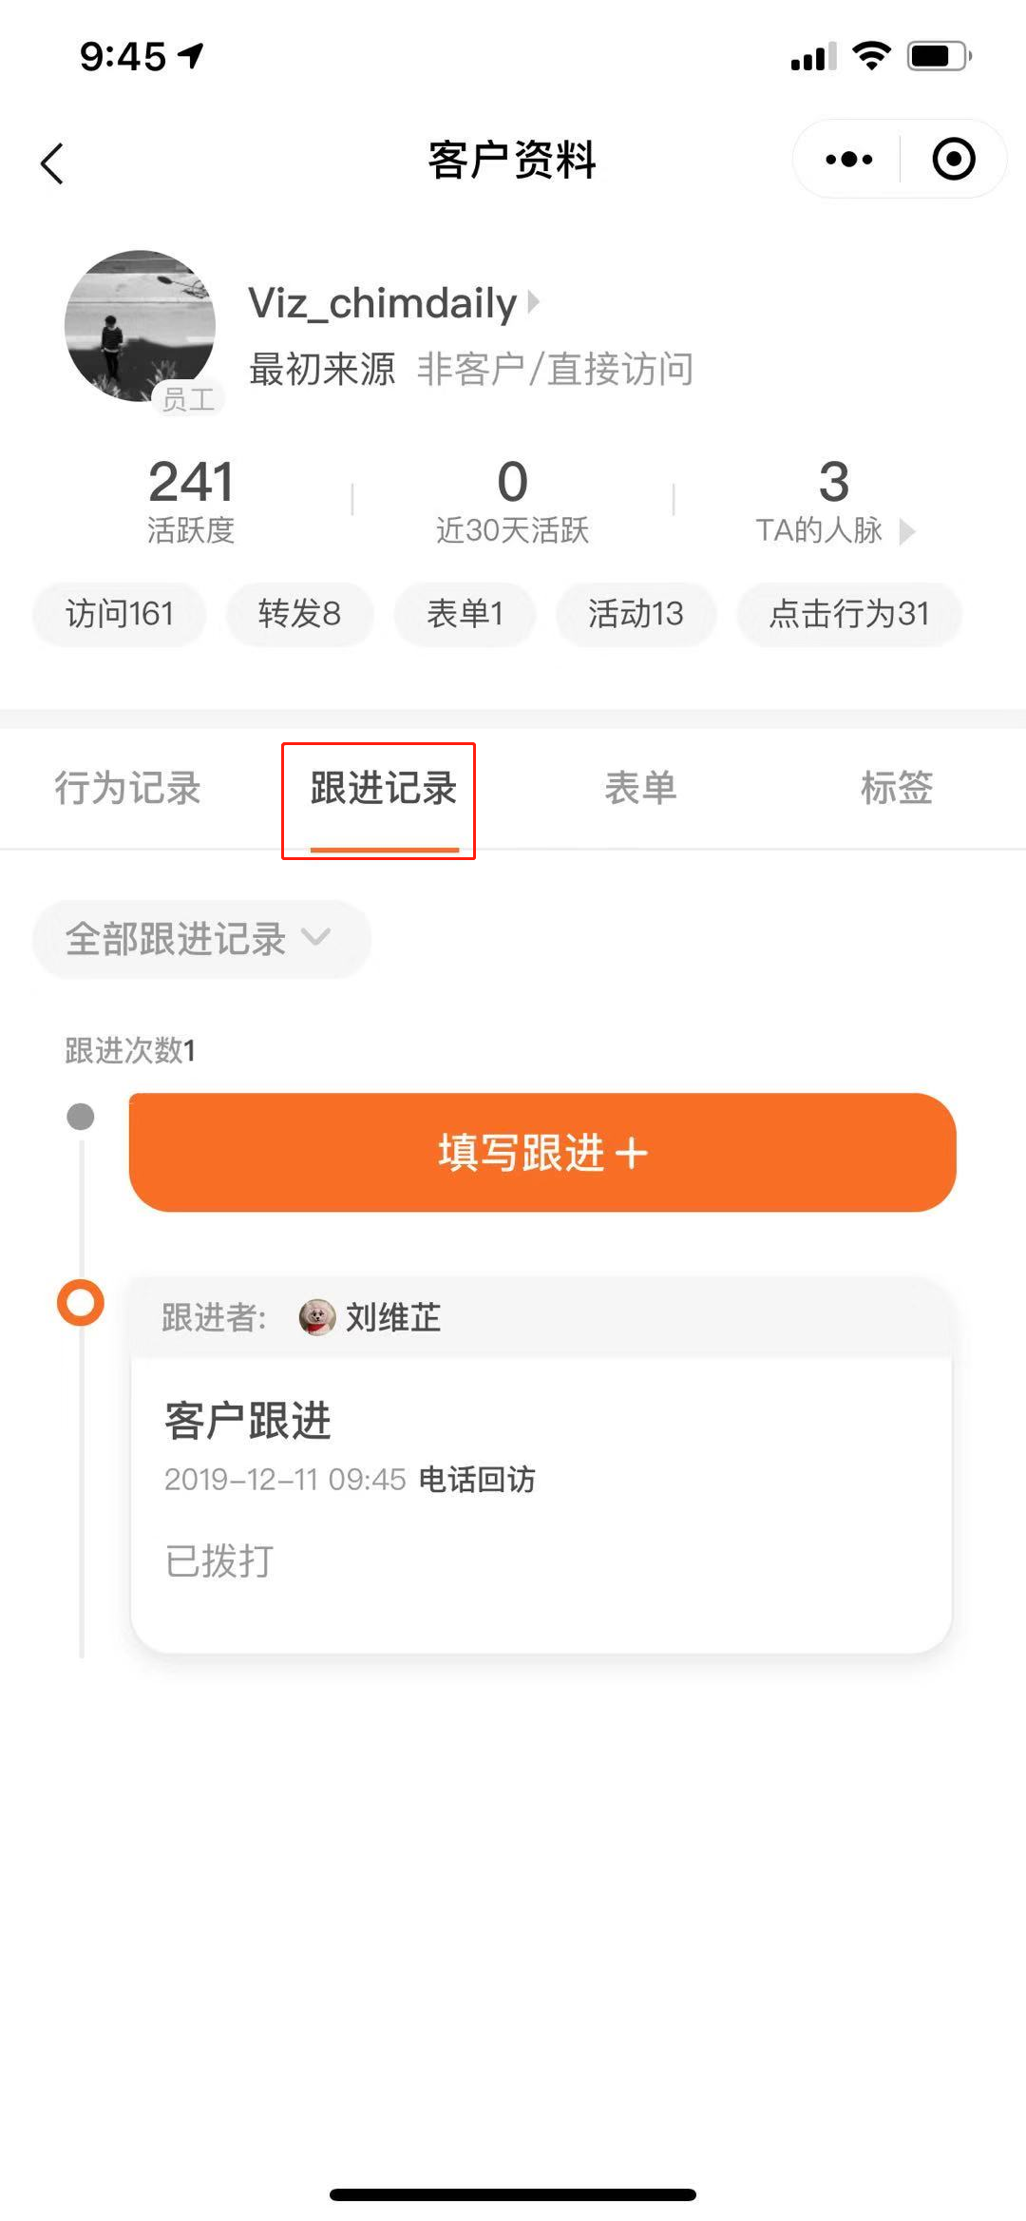Image resolution: width=1026 pixels, height=2221 pixels.
Task: Tap the 访问161 tag chip
Action: [x=120, y=614]
